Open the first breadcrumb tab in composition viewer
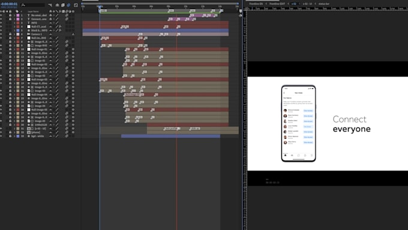Viewport: 408px width, 230px height. click(256, 4)
